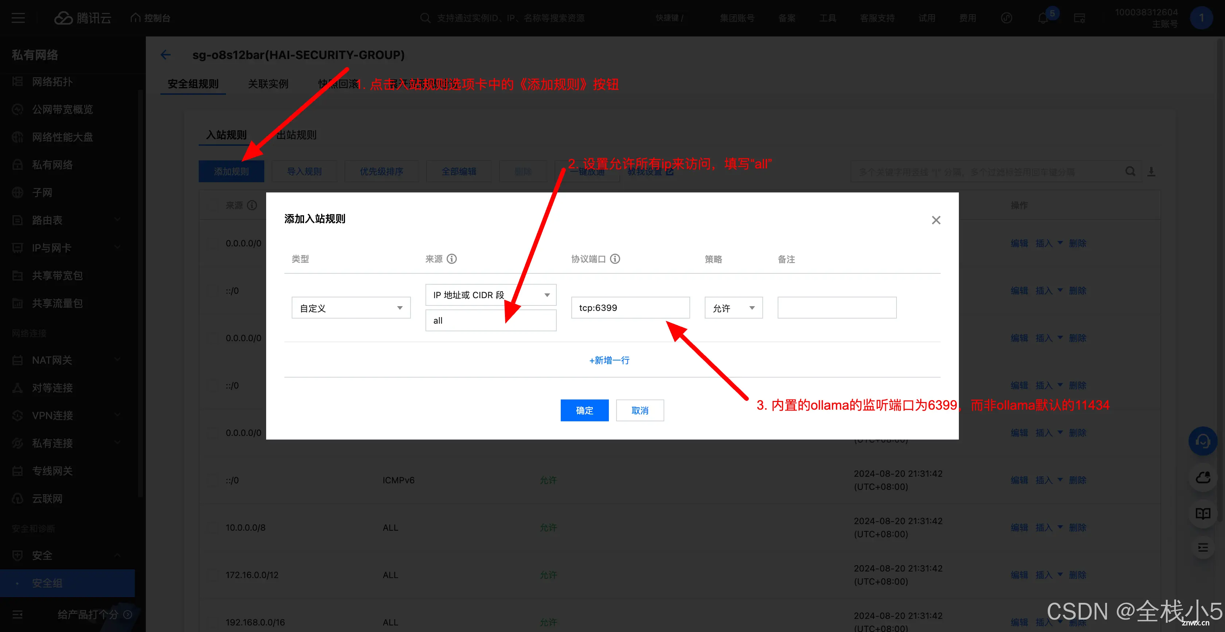Screen dimensions: 1225x632
Task: Expand 路由表 in sidebar
Action: point(117,220)
